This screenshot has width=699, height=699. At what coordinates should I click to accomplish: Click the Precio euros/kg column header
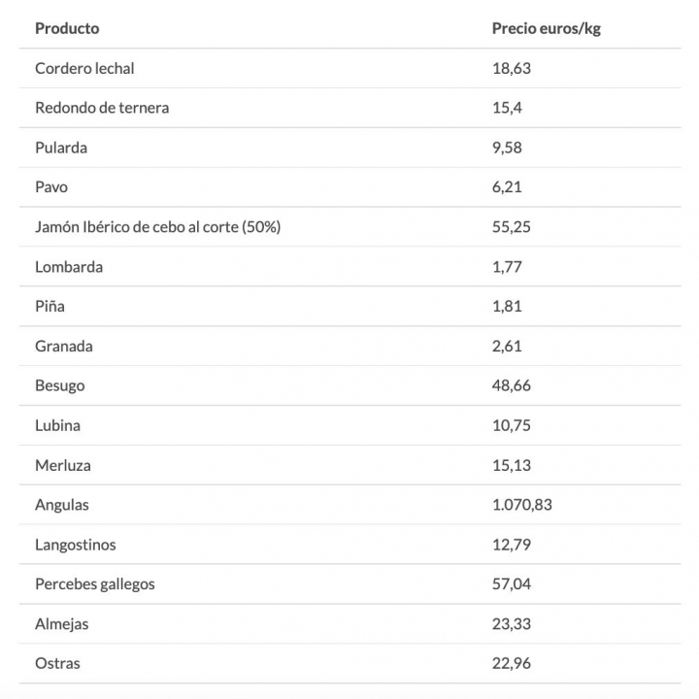coord(546,28)
